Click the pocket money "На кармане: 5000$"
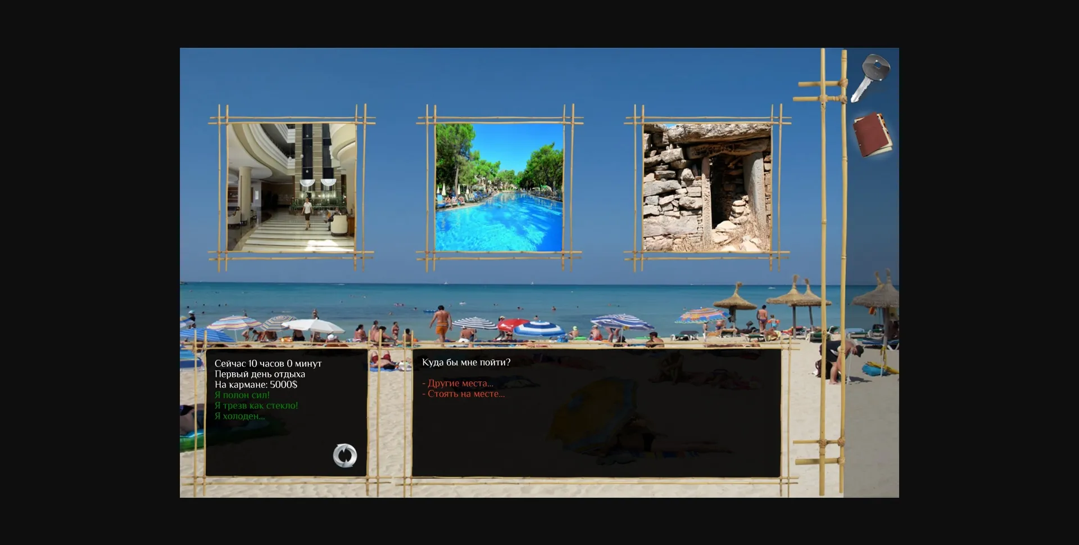The height and width of the screenshot is (545, 1079). pos(256,385)
